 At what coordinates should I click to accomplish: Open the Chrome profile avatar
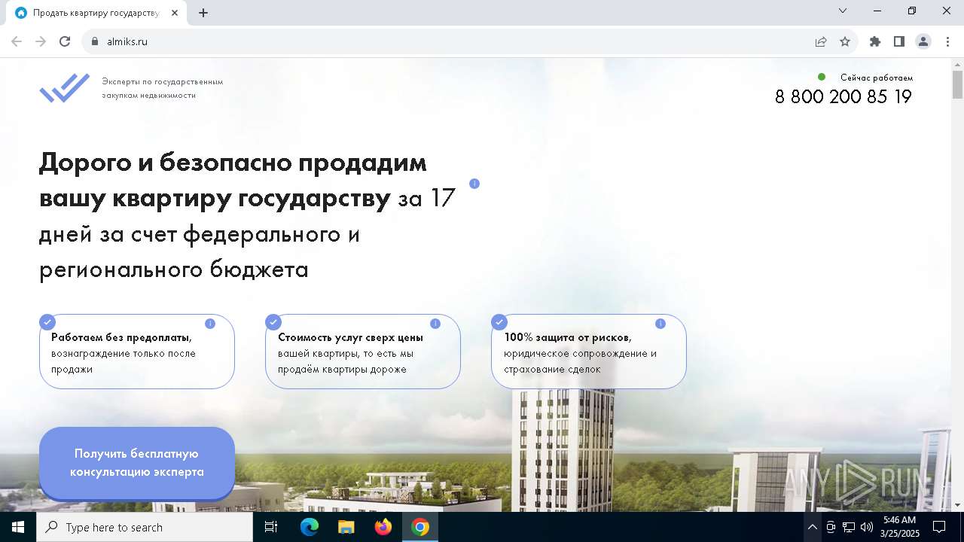pos(923,41)
